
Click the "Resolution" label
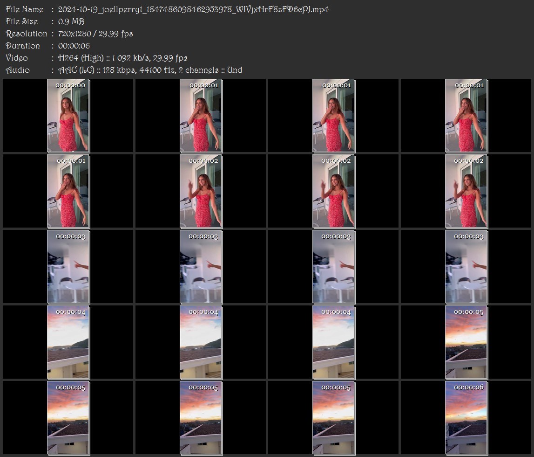click(26, 34)
